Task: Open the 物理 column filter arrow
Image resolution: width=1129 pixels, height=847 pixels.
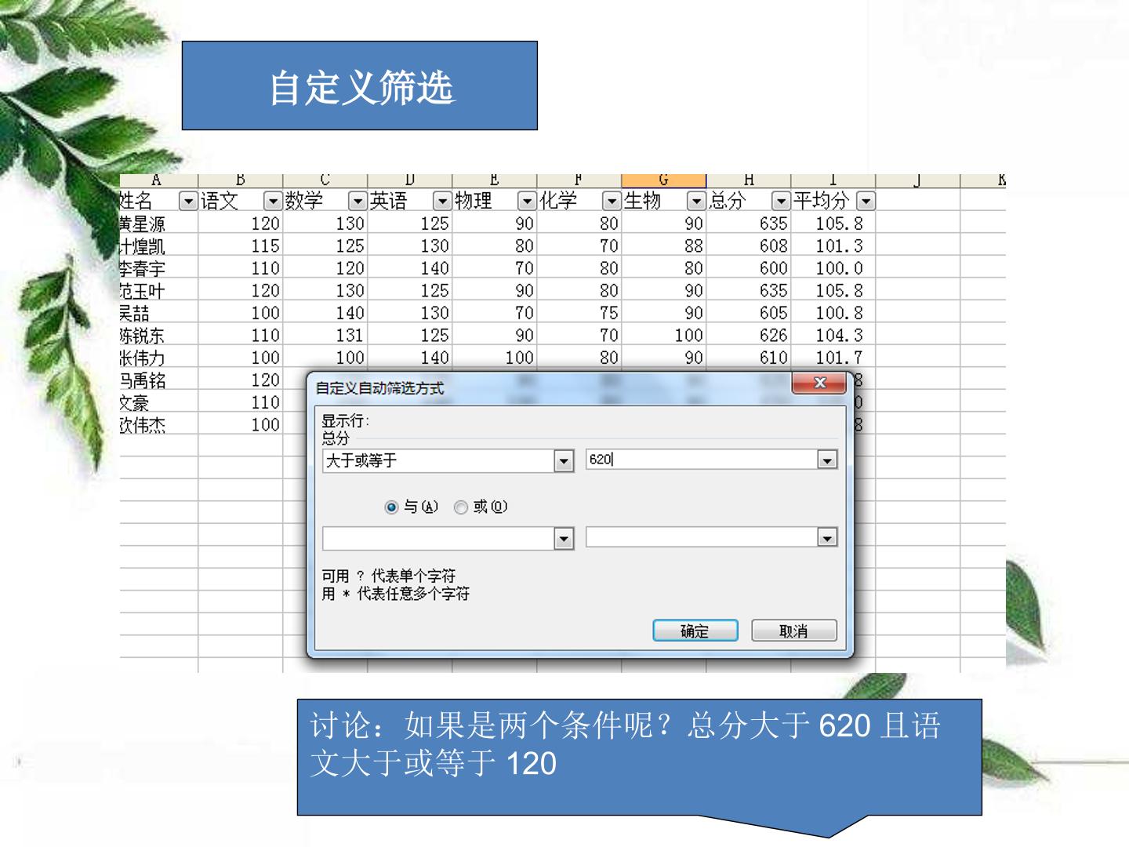Action: 527,202
